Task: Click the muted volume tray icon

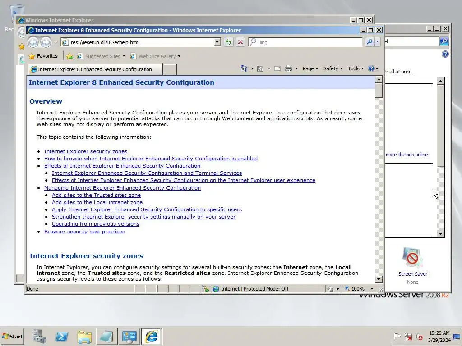Action: (419, 337)
